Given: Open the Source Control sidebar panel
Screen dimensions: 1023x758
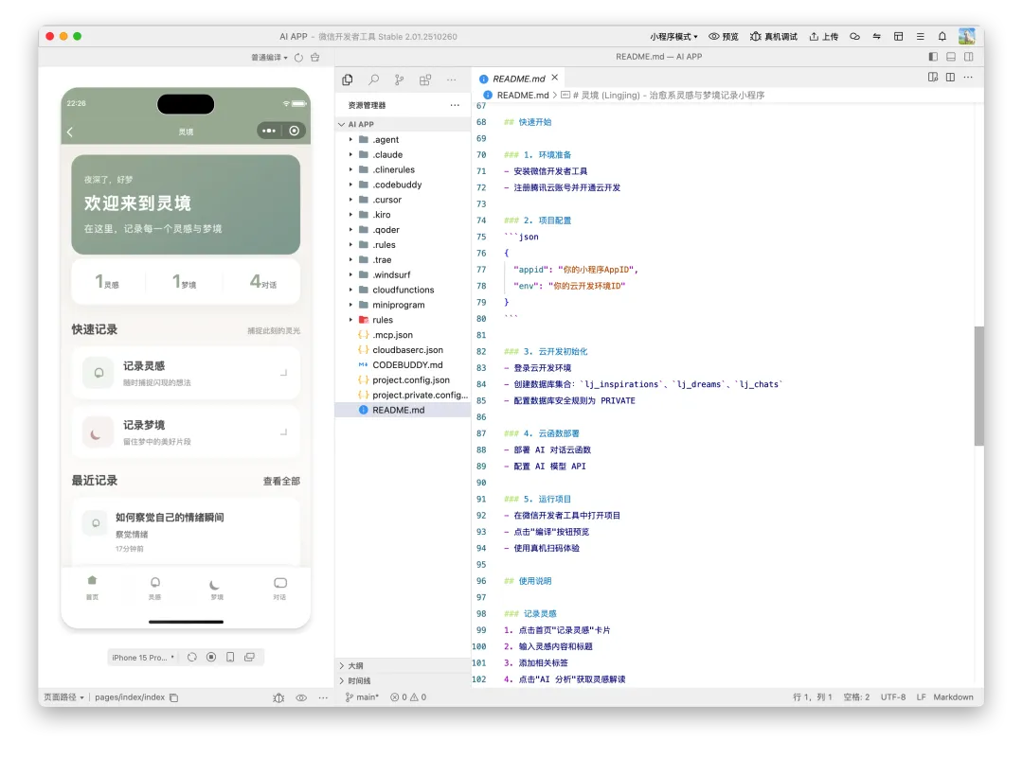Looking at the screenshot, I should (399, 79).
